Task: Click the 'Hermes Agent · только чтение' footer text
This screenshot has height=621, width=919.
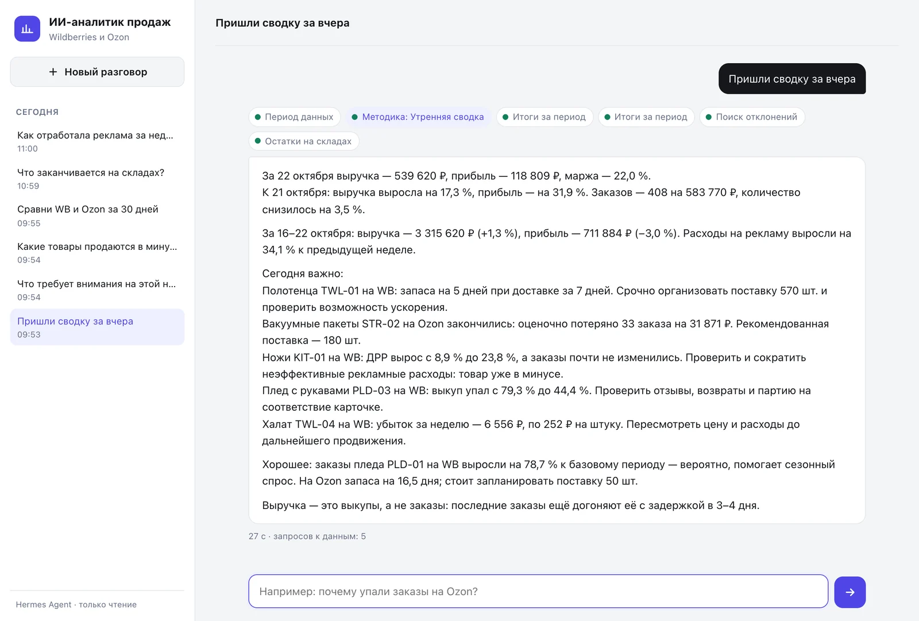Action: [76, 605]
